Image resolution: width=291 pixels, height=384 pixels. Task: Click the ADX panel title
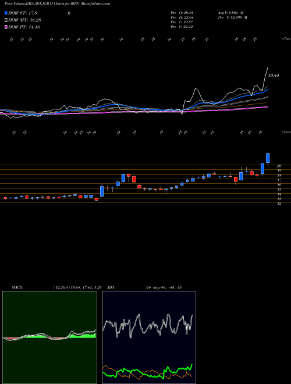click(111, 287)
